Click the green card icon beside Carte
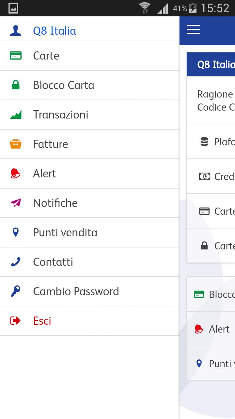235x419 pixels. coord(16,56)
